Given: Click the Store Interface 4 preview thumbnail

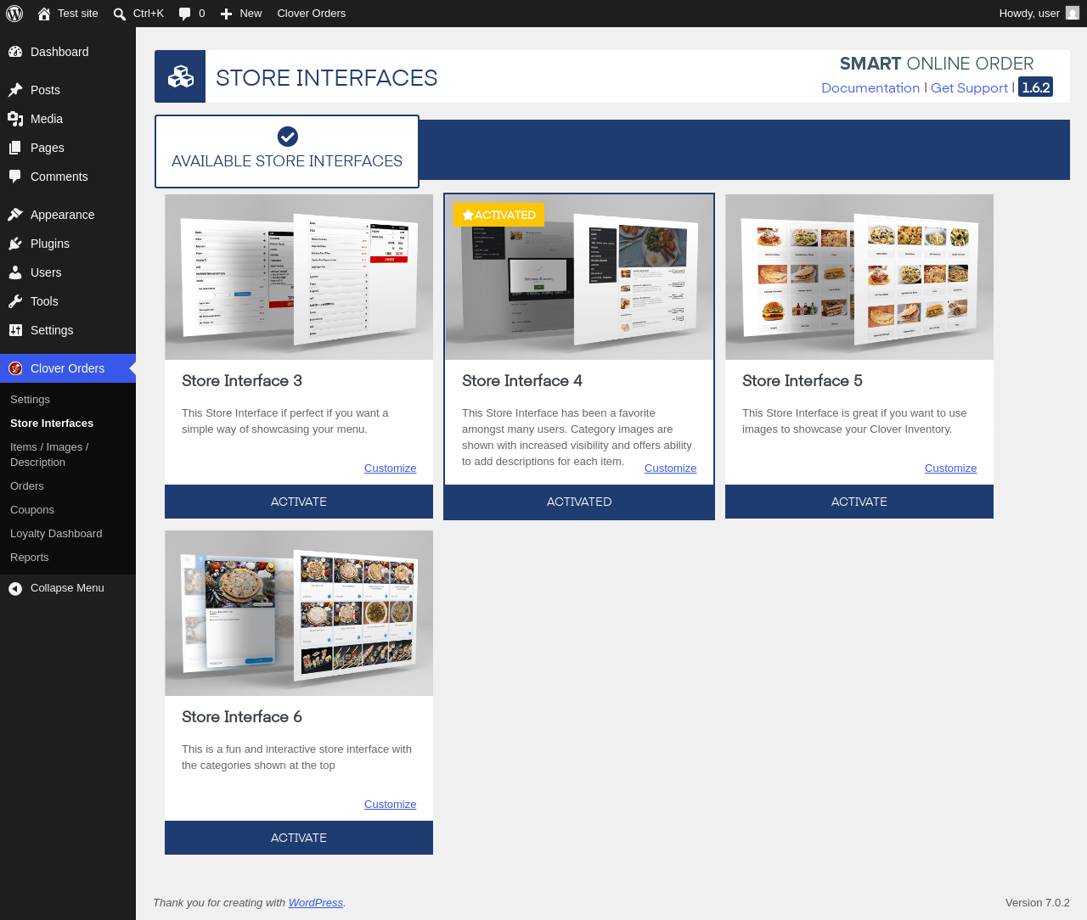Looking at the screenshot, I should pos(579,277).
